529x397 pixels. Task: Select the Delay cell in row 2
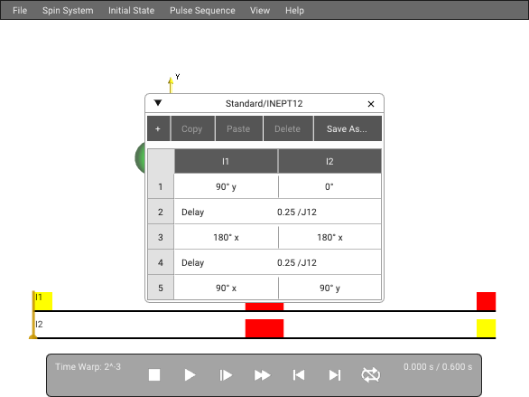click(192, 213)
